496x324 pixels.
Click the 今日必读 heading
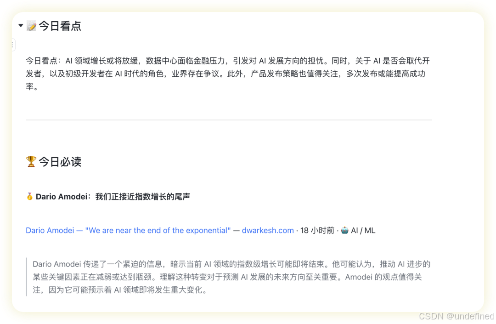pyautogui.click(x=60, y=162)
